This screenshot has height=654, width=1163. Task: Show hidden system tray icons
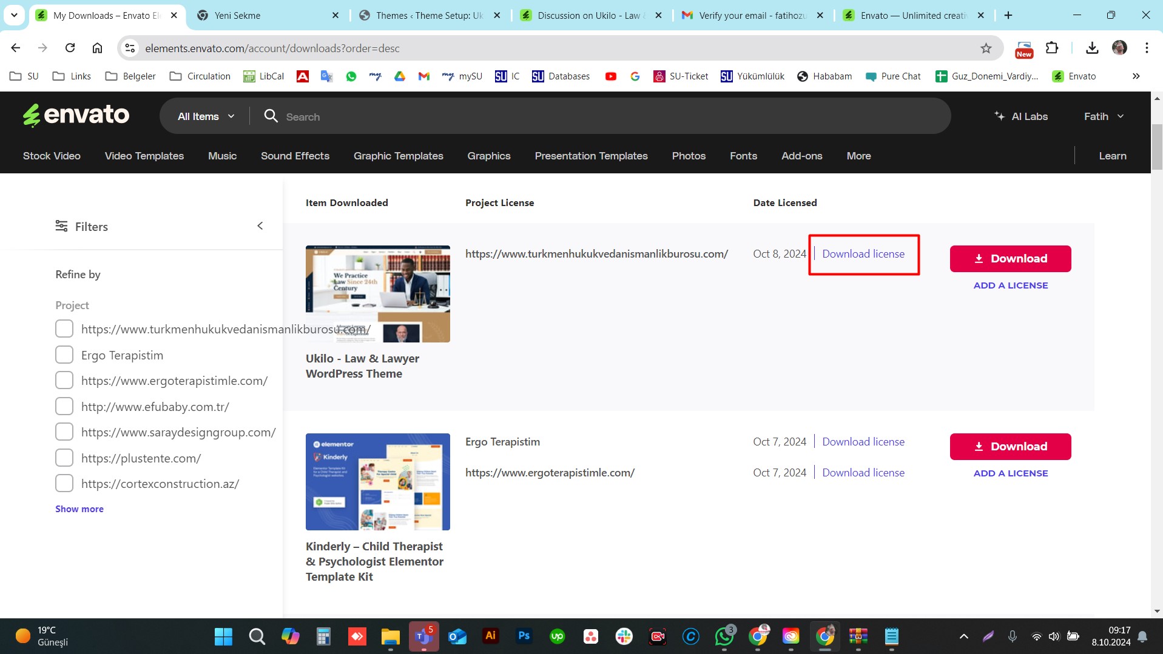click(963, 636)
